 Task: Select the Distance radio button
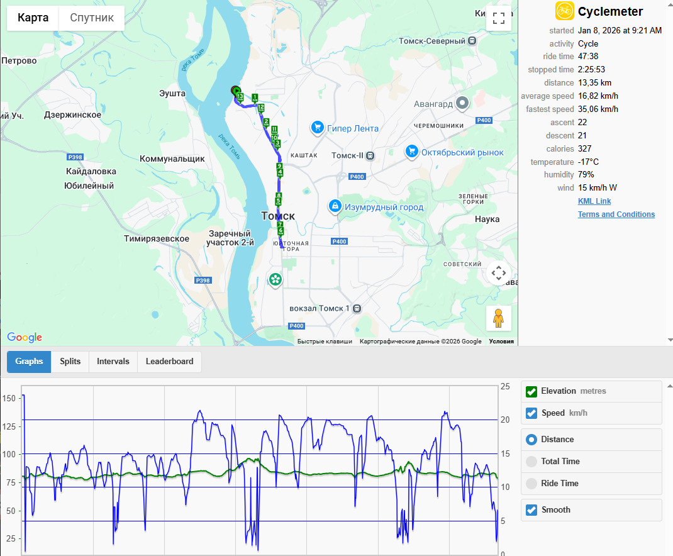point(531,440)
